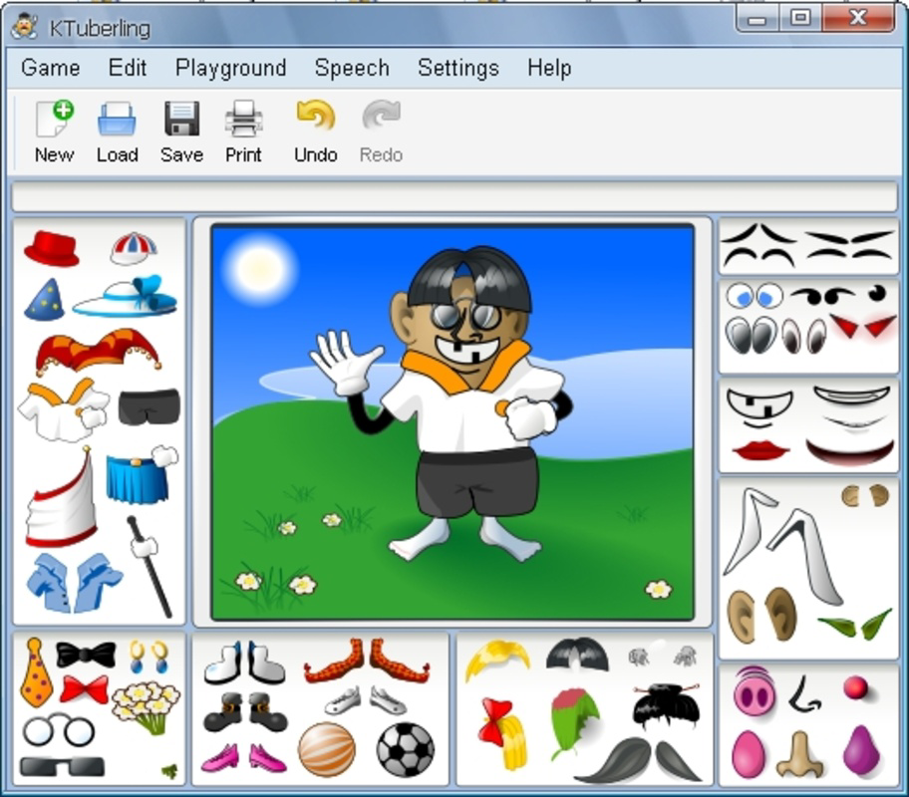Image resolution: width=909 pixels, height=797 pixels.
Task: Pick the black bowl cut hair
Action: (577, 655)
